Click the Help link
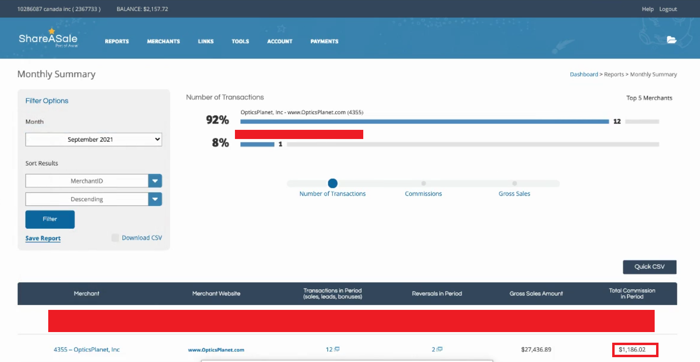This screenshot has width=700, height=362. [x=647, y=9]
